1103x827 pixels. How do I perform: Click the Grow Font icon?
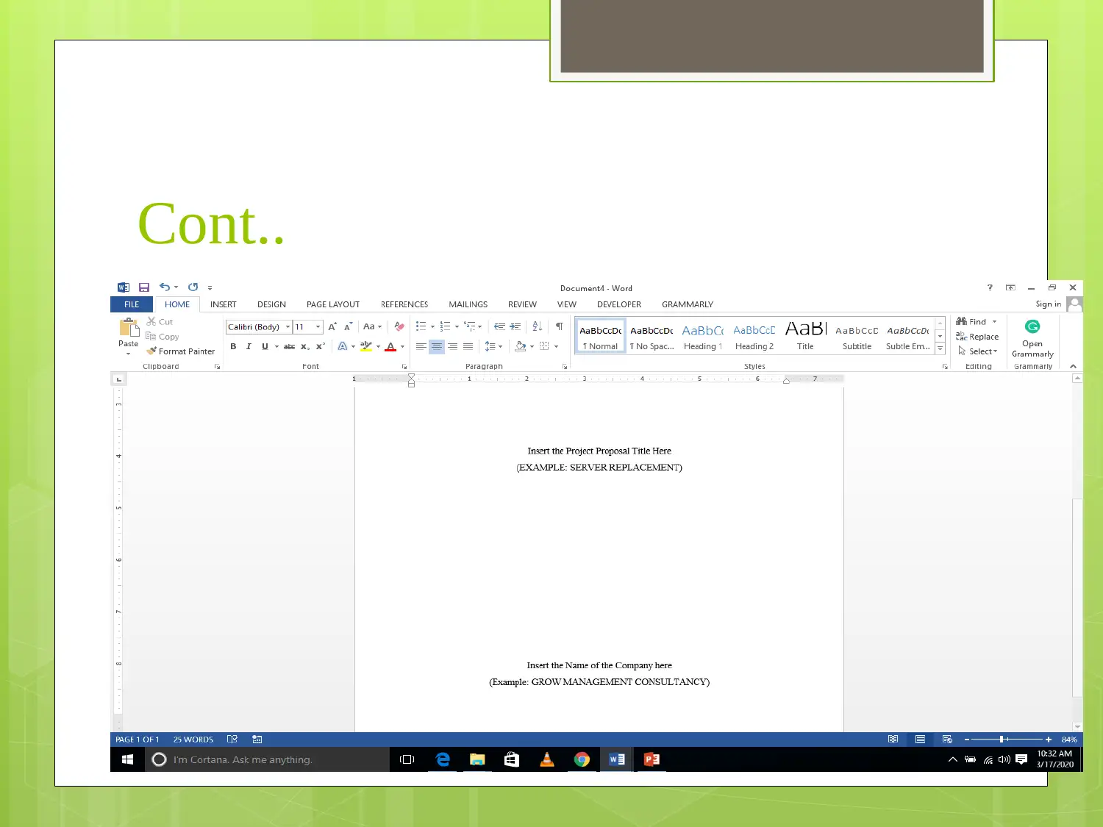332,326
